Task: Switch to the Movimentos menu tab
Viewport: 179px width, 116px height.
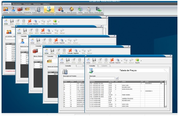Action: (x=17, y=4)
